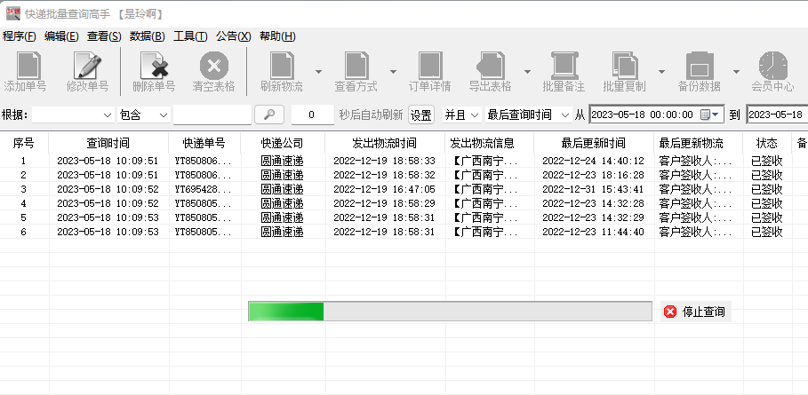
Task: Click the 序号 column header
Action: pyautogui.click(x=23, y=143)
